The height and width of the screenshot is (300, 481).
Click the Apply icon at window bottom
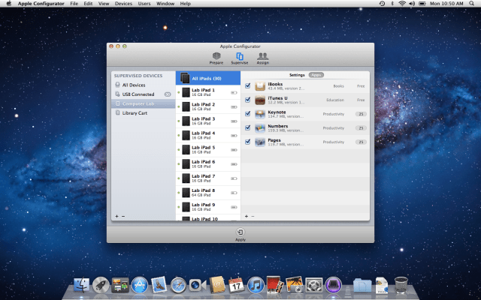[x=240, y=233]
